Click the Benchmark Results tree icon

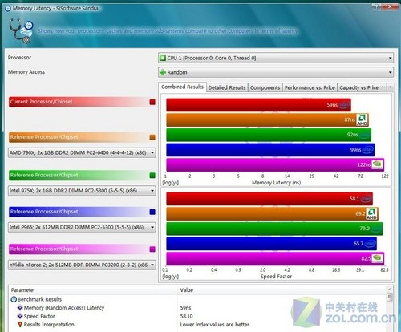pyautogui.click(x=14, y=299)
